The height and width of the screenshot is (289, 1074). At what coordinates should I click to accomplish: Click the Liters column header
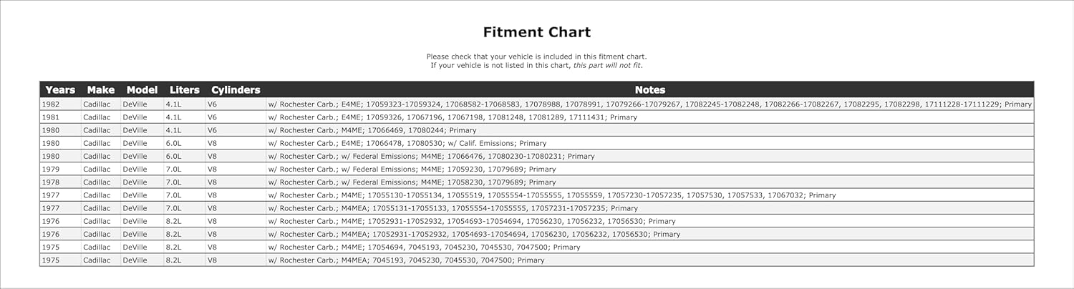(185, 90)
